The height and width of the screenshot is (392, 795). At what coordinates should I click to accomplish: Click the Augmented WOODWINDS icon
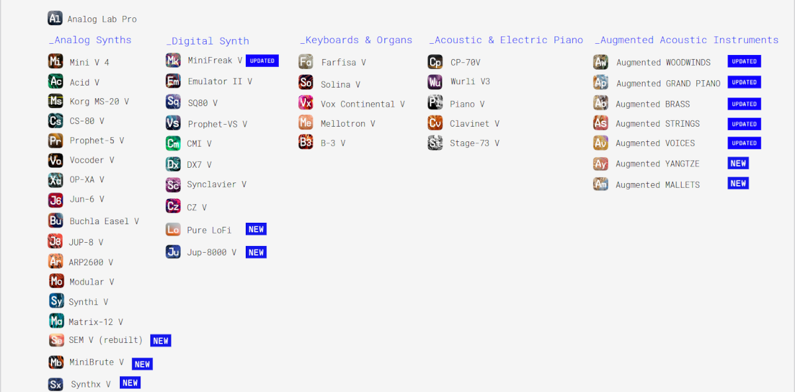601,62
